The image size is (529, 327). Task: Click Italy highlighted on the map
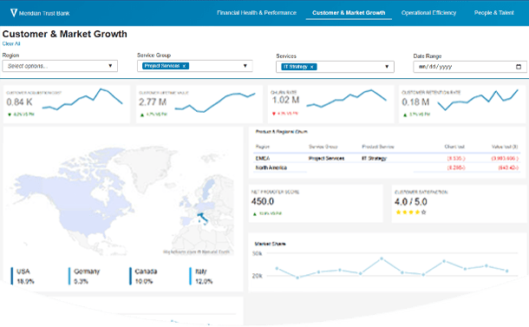pos(204,219)
